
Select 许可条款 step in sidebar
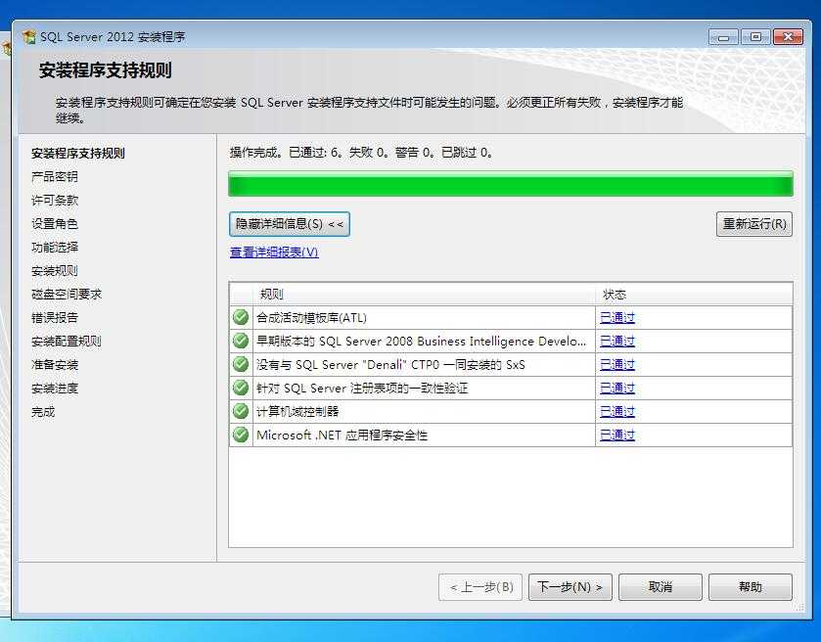(x=55, y=201)
